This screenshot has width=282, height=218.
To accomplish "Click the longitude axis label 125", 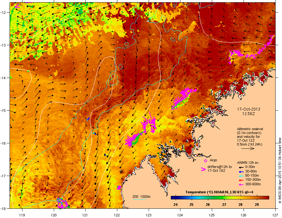I will 212,215.
